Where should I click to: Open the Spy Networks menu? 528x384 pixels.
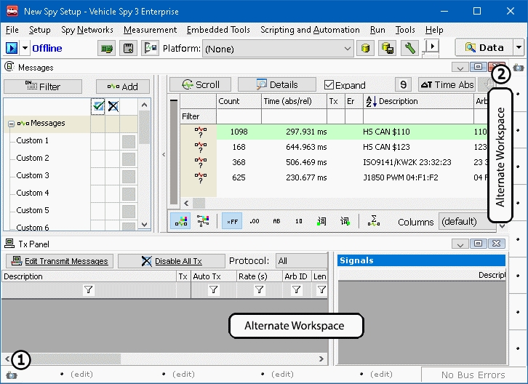click(87, 30)
